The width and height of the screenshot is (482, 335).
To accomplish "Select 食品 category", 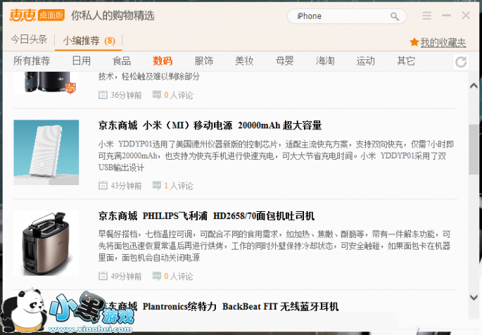I will click(122, 61).
